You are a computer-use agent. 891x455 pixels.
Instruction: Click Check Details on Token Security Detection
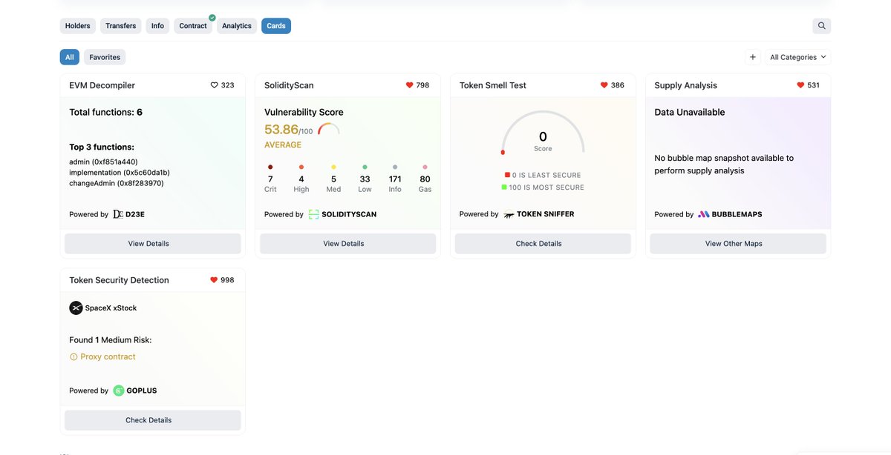coord(153,420)
